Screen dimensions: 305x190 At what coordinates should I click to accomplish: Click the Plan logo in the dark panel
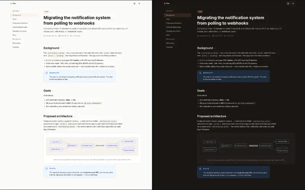167,3
